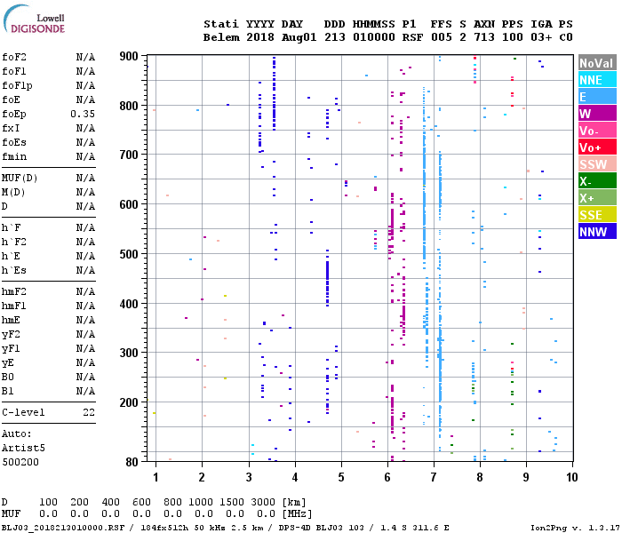Click the C-level value 22
Image resolution: width=622 pixels, height=533 pixels.
coord(89,413)
